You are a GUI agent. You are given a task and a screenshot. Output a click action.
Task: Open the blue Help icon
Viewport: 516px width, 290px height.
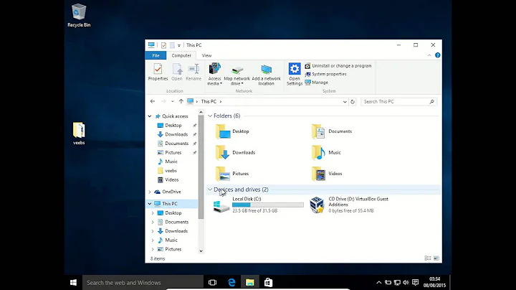[x=437, y=55]
